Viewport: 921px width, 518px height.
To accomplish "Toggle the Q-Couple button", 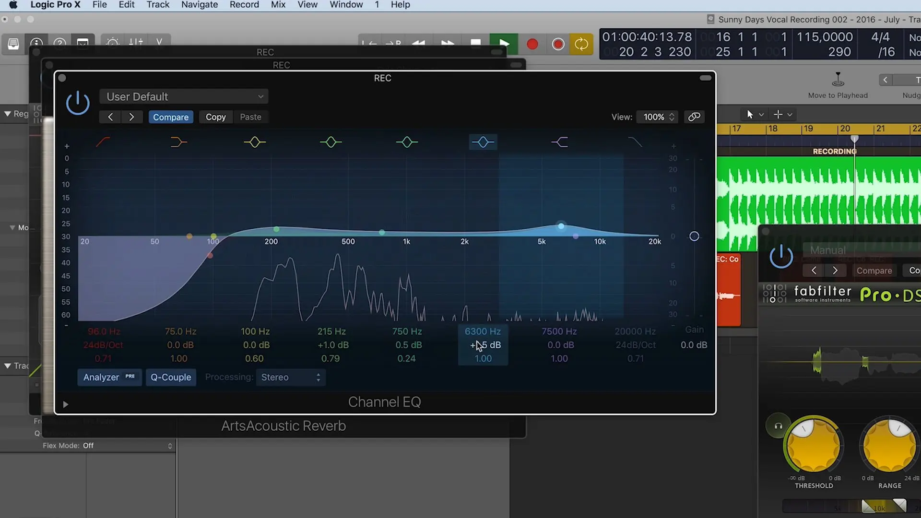I will [x=171, y=377].
